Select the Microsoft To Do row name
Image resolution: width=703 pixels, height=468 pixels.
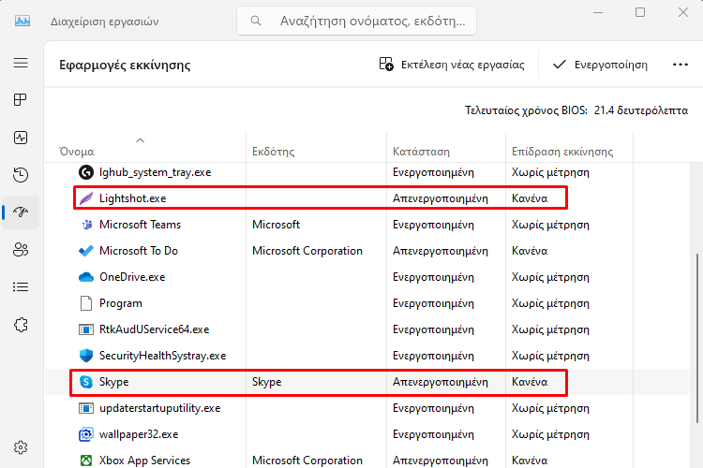click(139, 250)
